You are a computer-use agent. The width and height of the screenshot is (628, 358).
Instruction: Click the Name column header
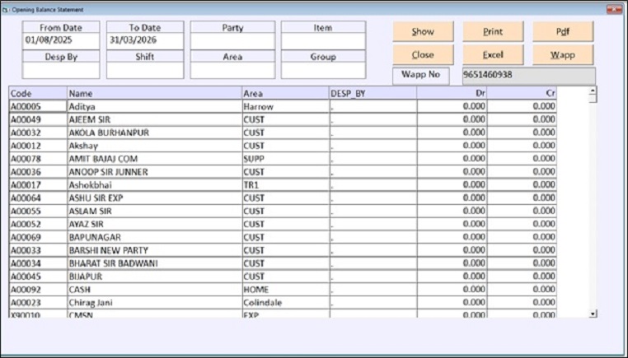coord(155,93)
